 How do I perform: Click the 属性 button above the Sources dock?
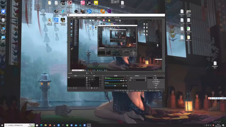coord(88,73)
